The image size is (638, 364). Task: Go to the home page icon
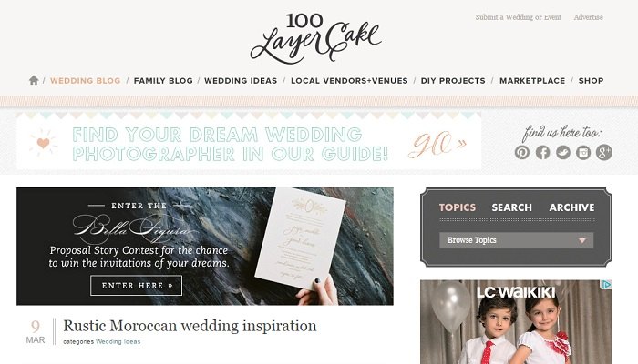coord(34,80)
